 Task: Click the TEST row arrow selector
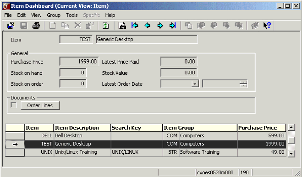[x=15, y=144]
